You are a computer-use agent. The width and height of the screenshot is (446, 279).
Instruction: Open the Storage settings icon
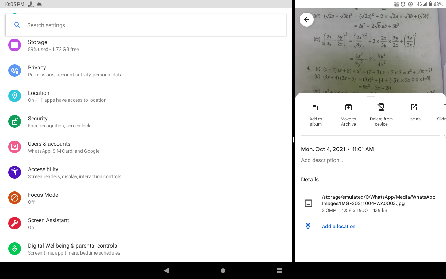pos(15,45)
